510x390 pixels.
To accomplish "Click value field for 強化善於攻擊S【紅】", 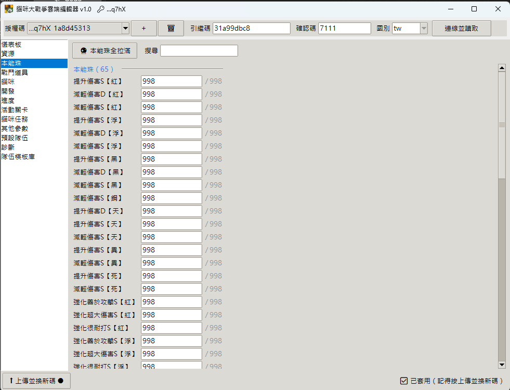I will coord(172,302).
